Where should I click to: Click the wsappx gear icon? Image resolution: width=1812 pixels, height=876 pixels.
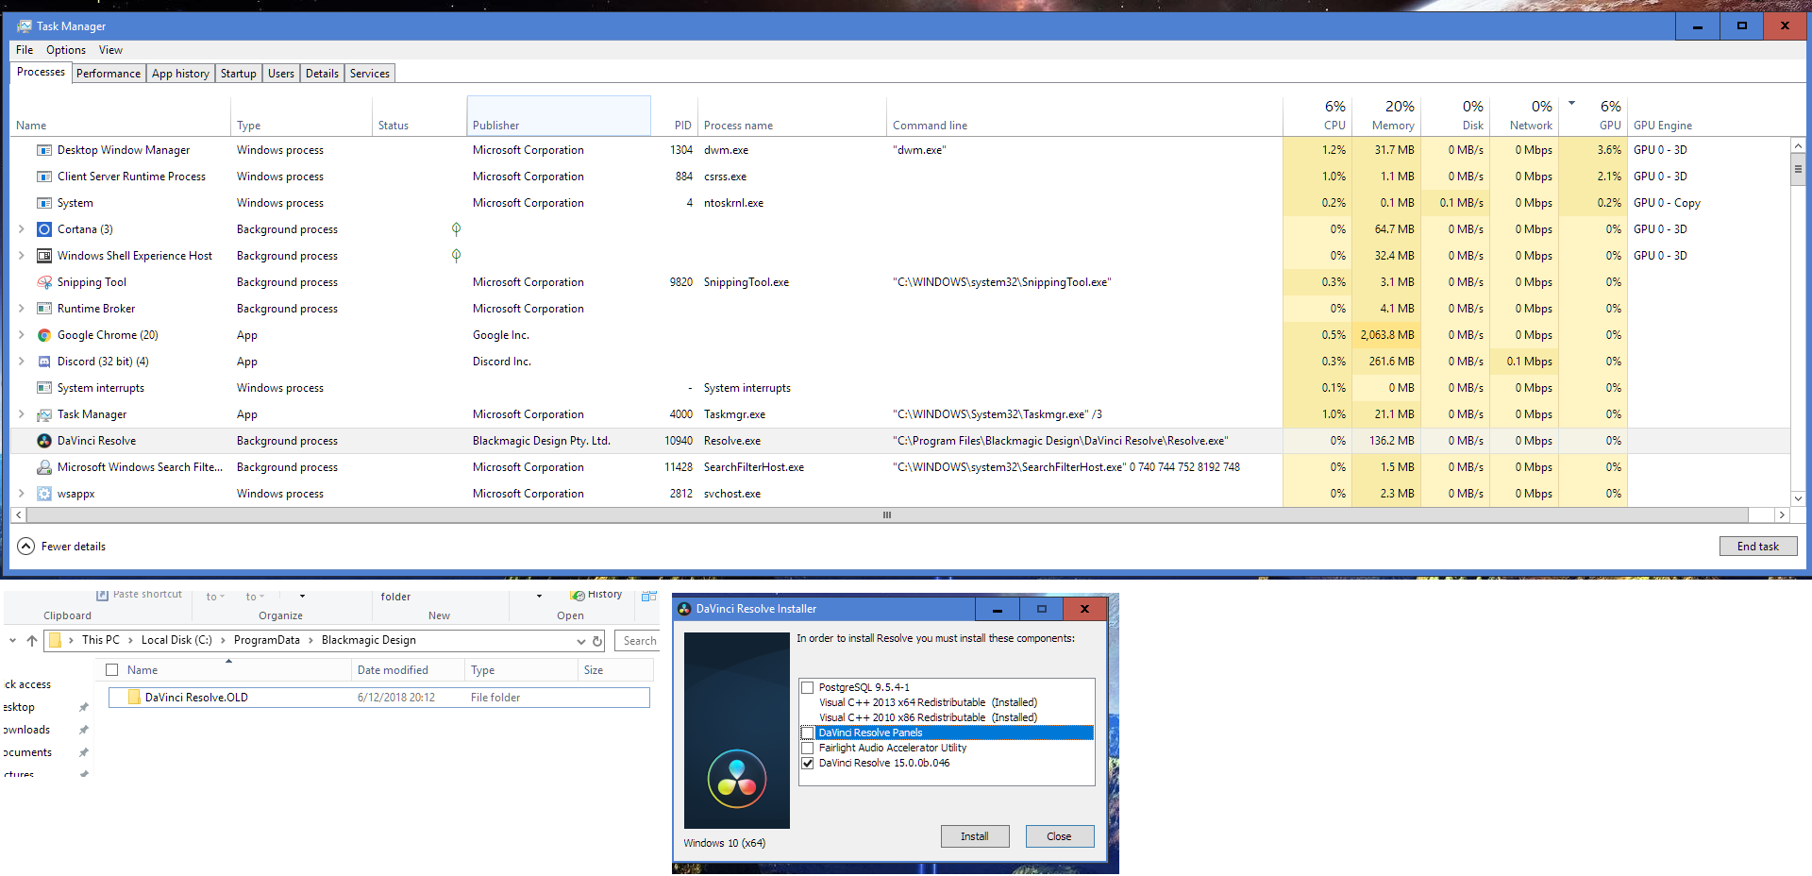(x=44, y=494)
